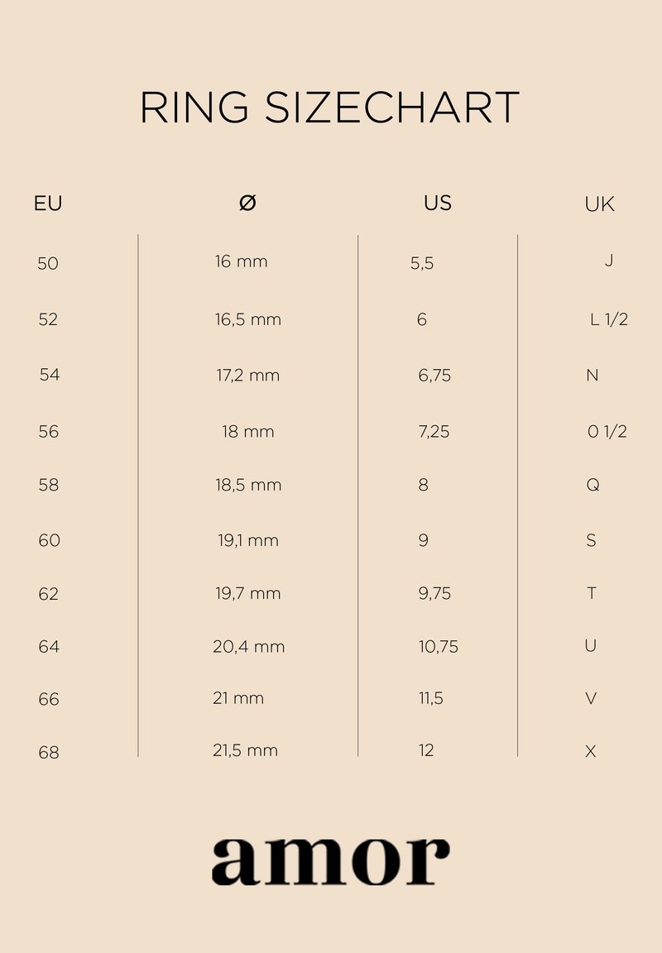Select the 16,5 mm diameter value
The height and width of the screenshot is (953, 662).
pyautogui.click(x=248, y=320)
